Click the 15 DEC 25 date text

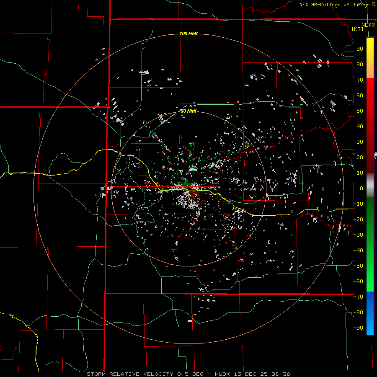251,374
